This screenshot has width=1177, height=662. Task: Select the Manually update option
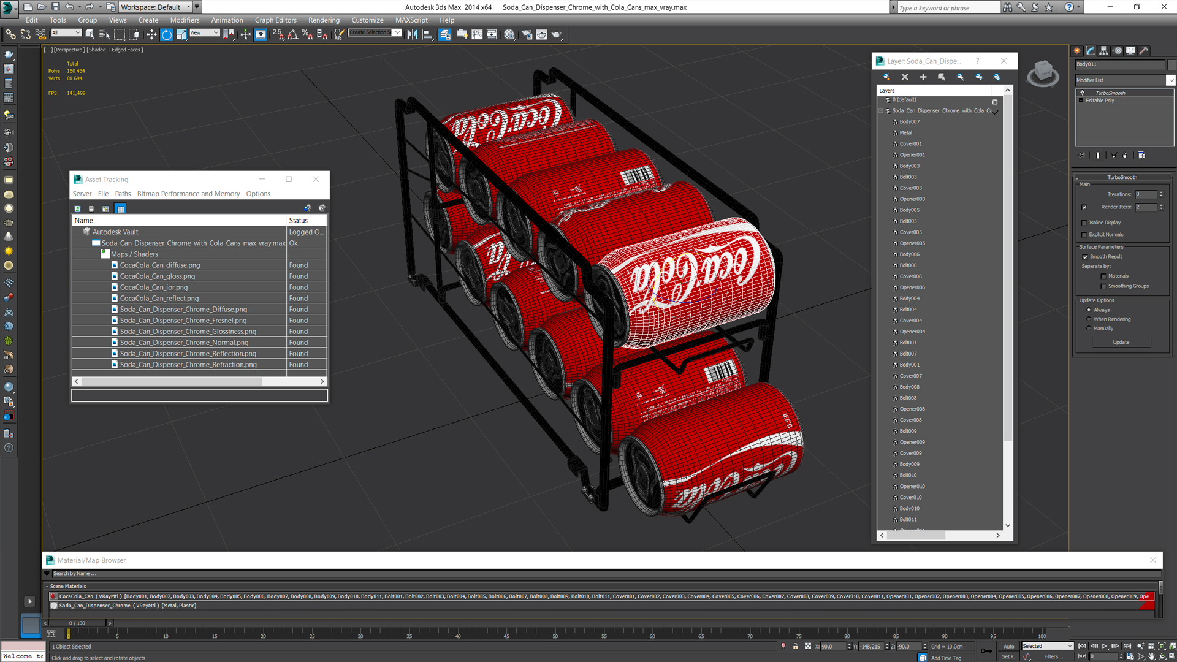[1089, 329]
